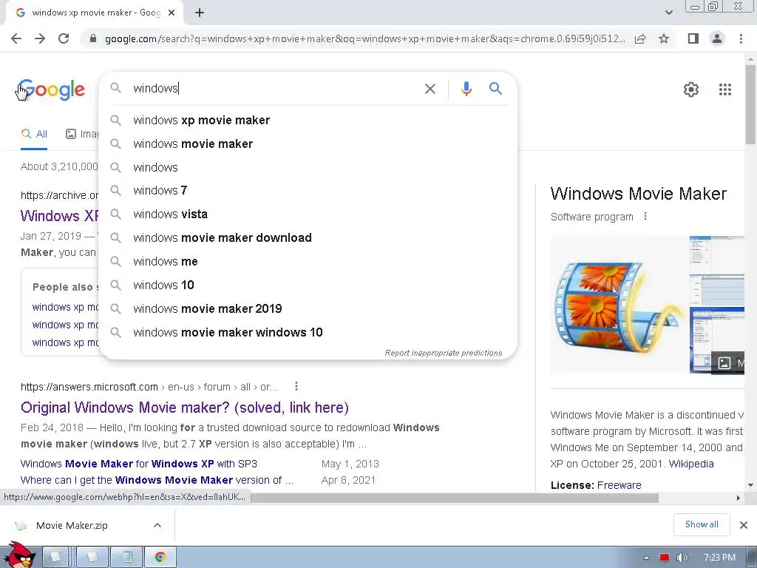The width and height of the screenshot is (757, 568).
Task: Open the volume icon in system tray
Action: pos(682,558)
